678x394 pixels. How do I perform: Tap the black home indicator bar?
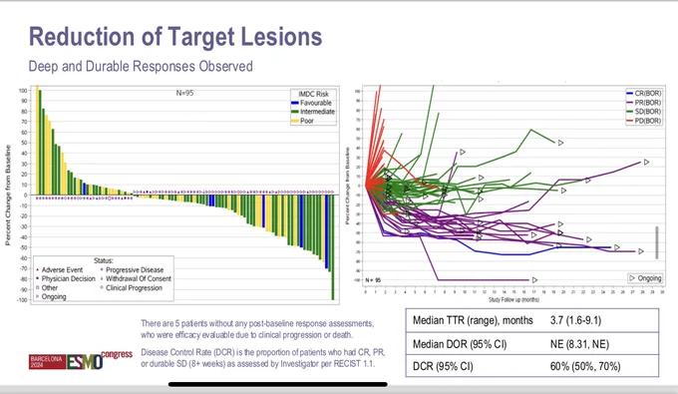[x=278, y=384]
